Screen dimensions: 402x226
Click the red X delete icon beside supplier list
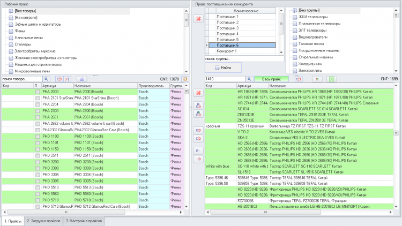point(197,19)
